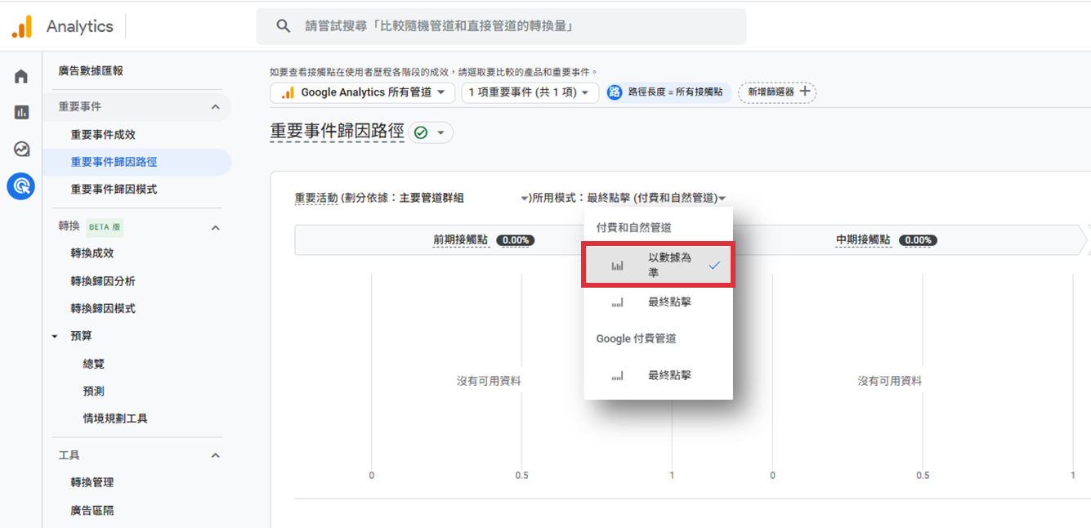Click the green checkmark status icon beside title

pos(421,132)
